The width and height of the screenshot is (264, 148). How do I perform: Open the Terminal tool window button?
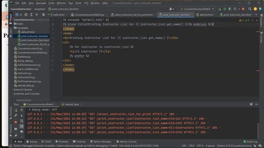click(x=79, y=141)
